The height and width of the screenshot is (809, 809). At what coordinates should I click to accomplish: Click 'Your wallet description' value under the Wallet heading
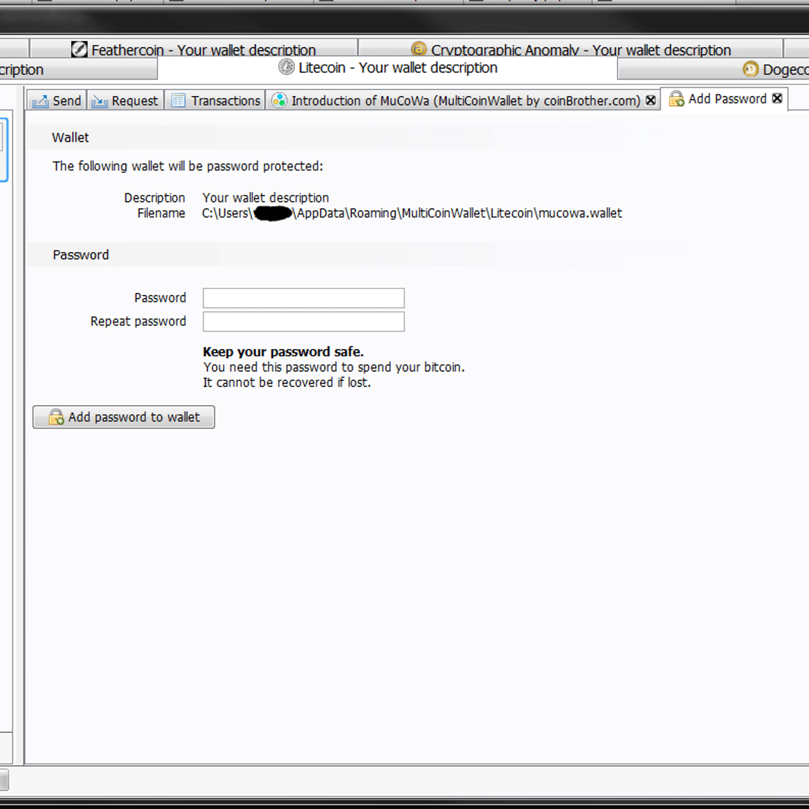coord(265,198)
